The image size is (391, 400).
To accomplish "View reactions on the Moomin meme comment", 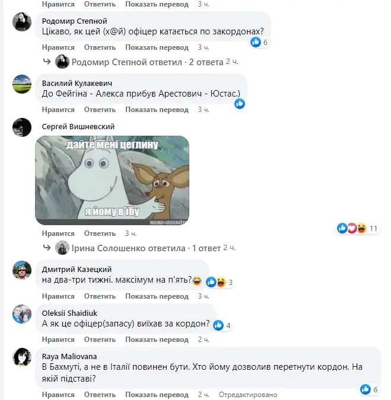I will pos(357,228).
